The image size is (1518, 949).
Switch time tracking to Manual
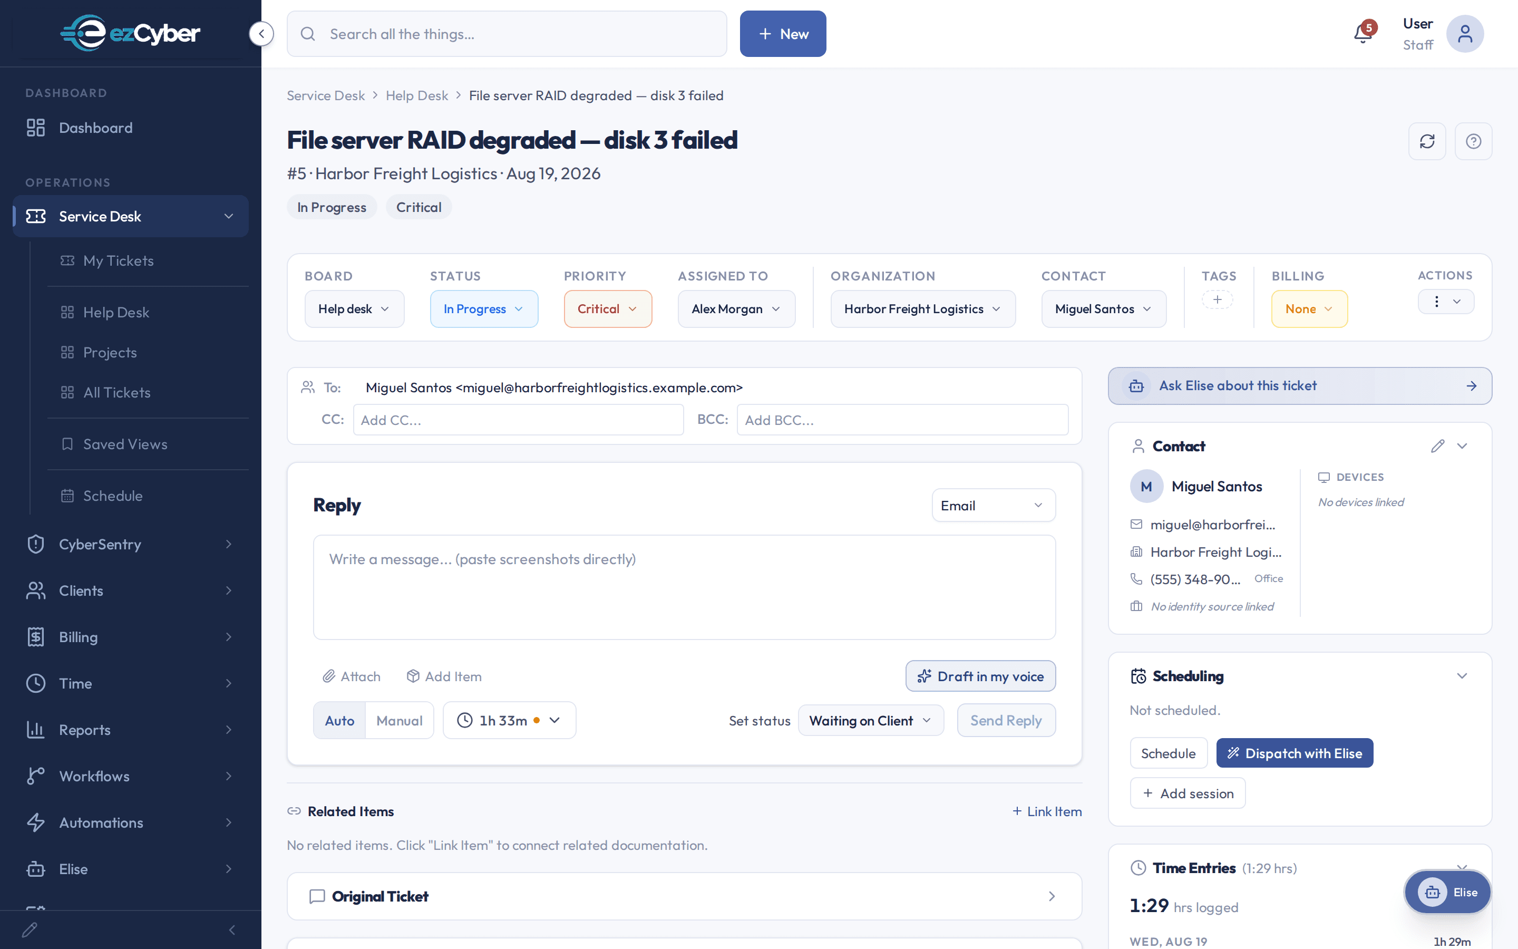click(x=400, y=721)
